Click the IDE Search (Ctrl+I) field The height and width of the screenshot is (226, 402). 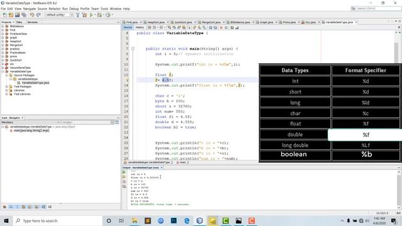[376, 8]
